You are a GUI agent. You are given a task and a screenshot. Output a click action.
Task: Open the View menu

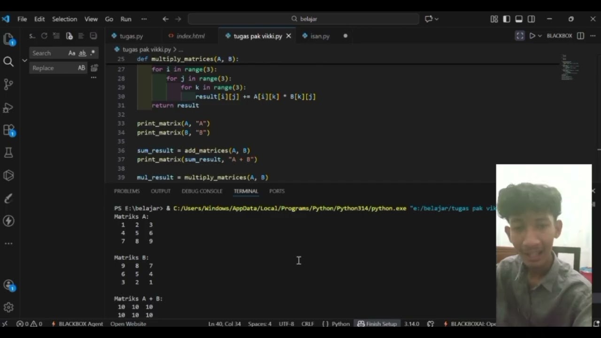pos(91,19)
